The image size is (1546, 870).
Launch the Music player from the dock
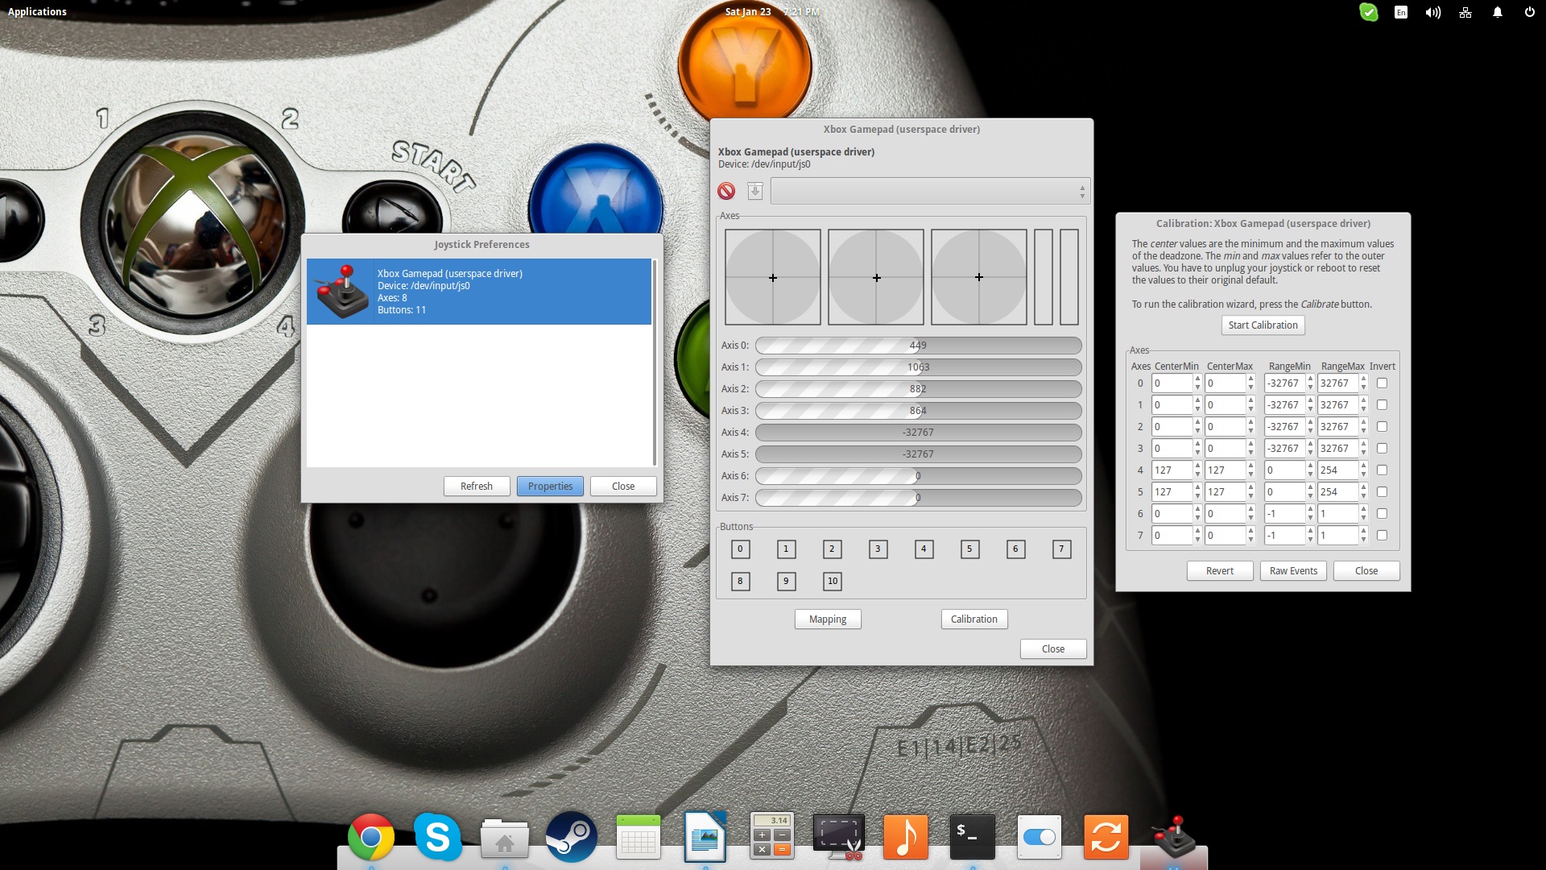coord(906,837)
